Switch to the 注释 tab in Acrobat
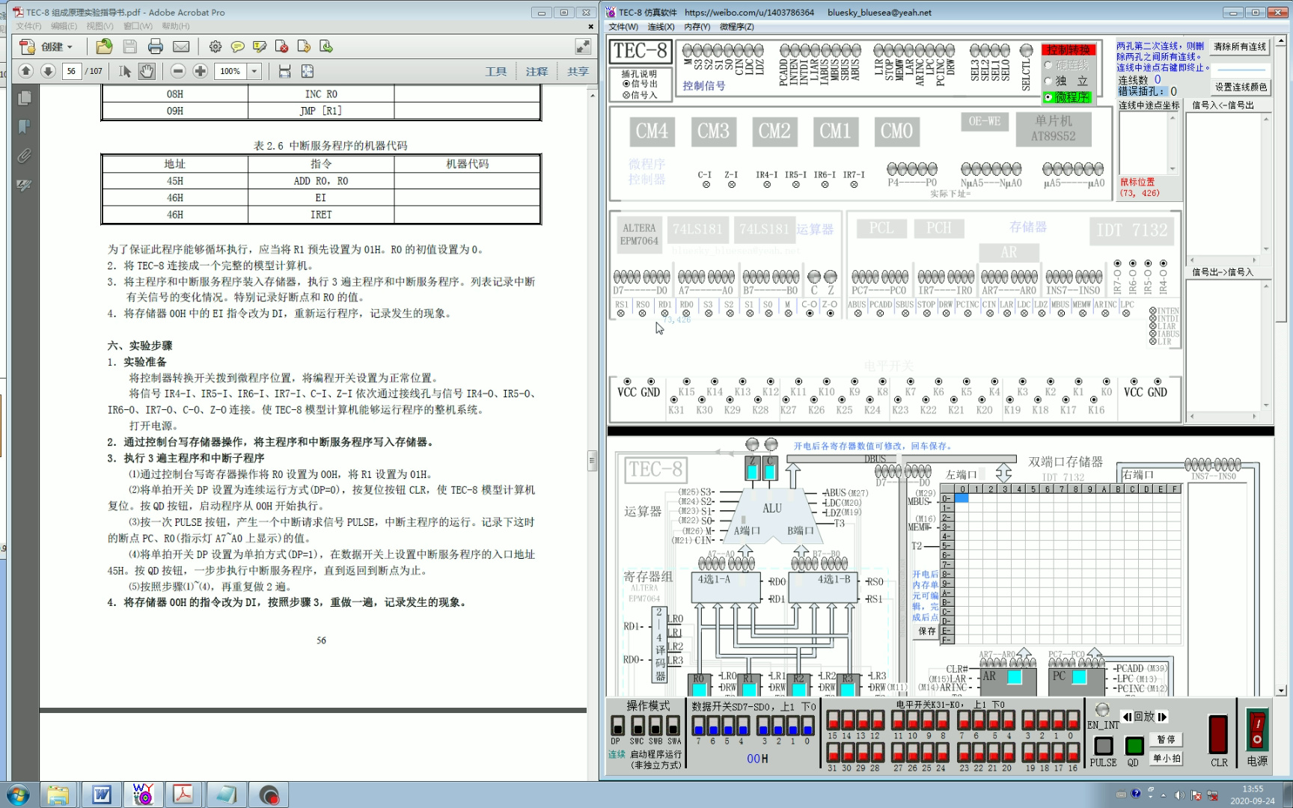 537,71
